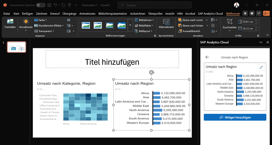
Task: Click the save icon in title bar
Action: pos(49,5)
